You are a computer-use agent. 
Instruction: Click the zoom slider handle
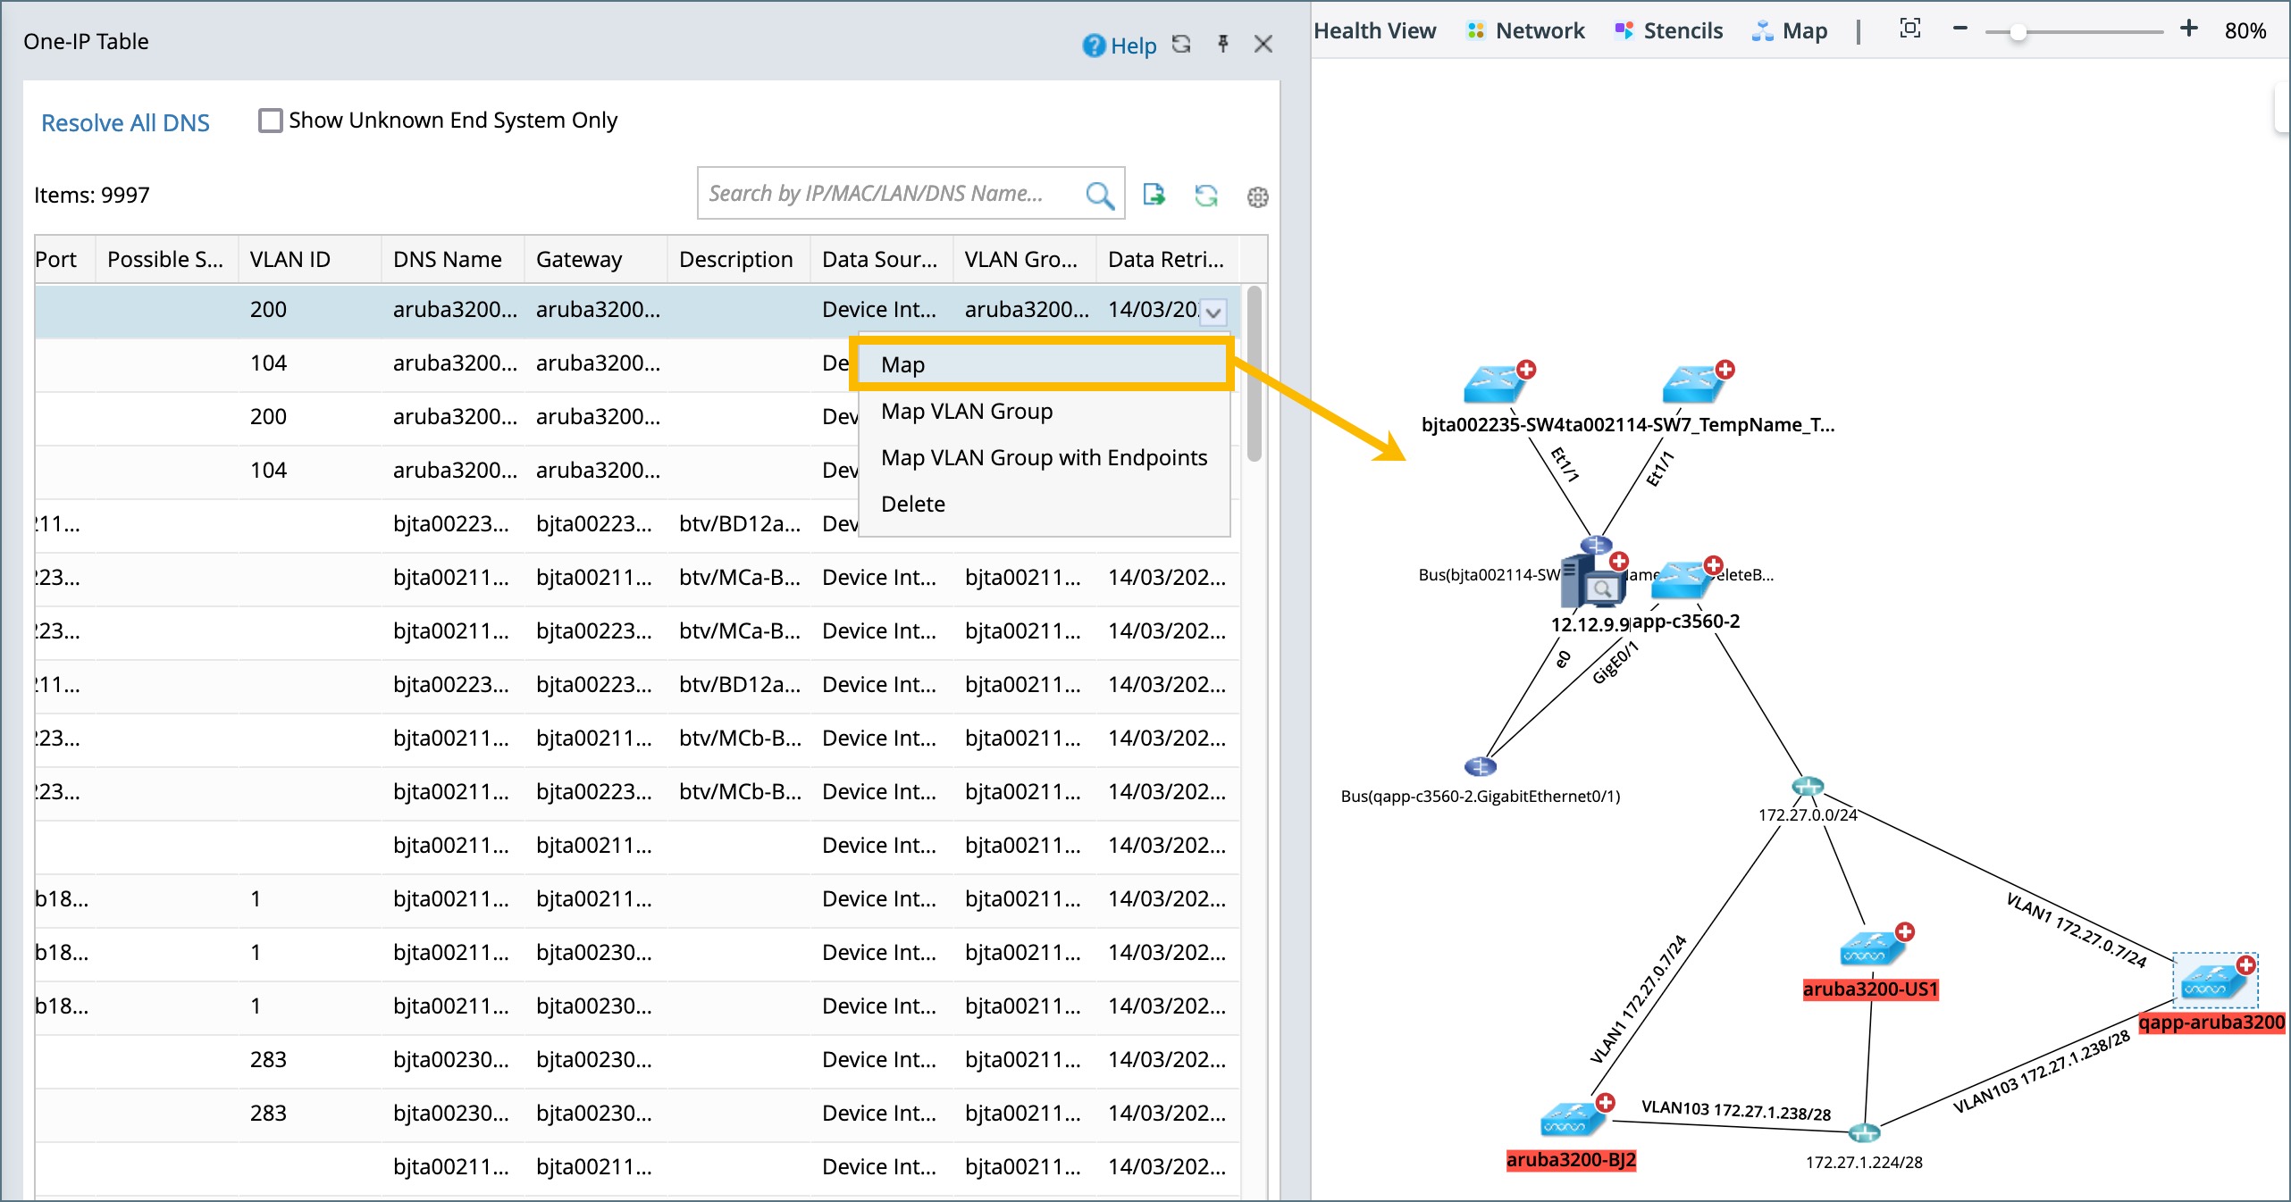click(x=2018, y=33)
